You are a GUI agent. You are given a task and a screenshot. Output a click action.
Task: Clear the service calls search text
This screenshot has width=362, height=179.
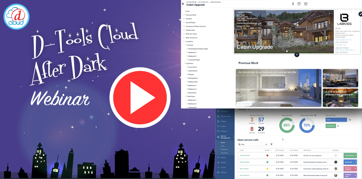(266, 145)
